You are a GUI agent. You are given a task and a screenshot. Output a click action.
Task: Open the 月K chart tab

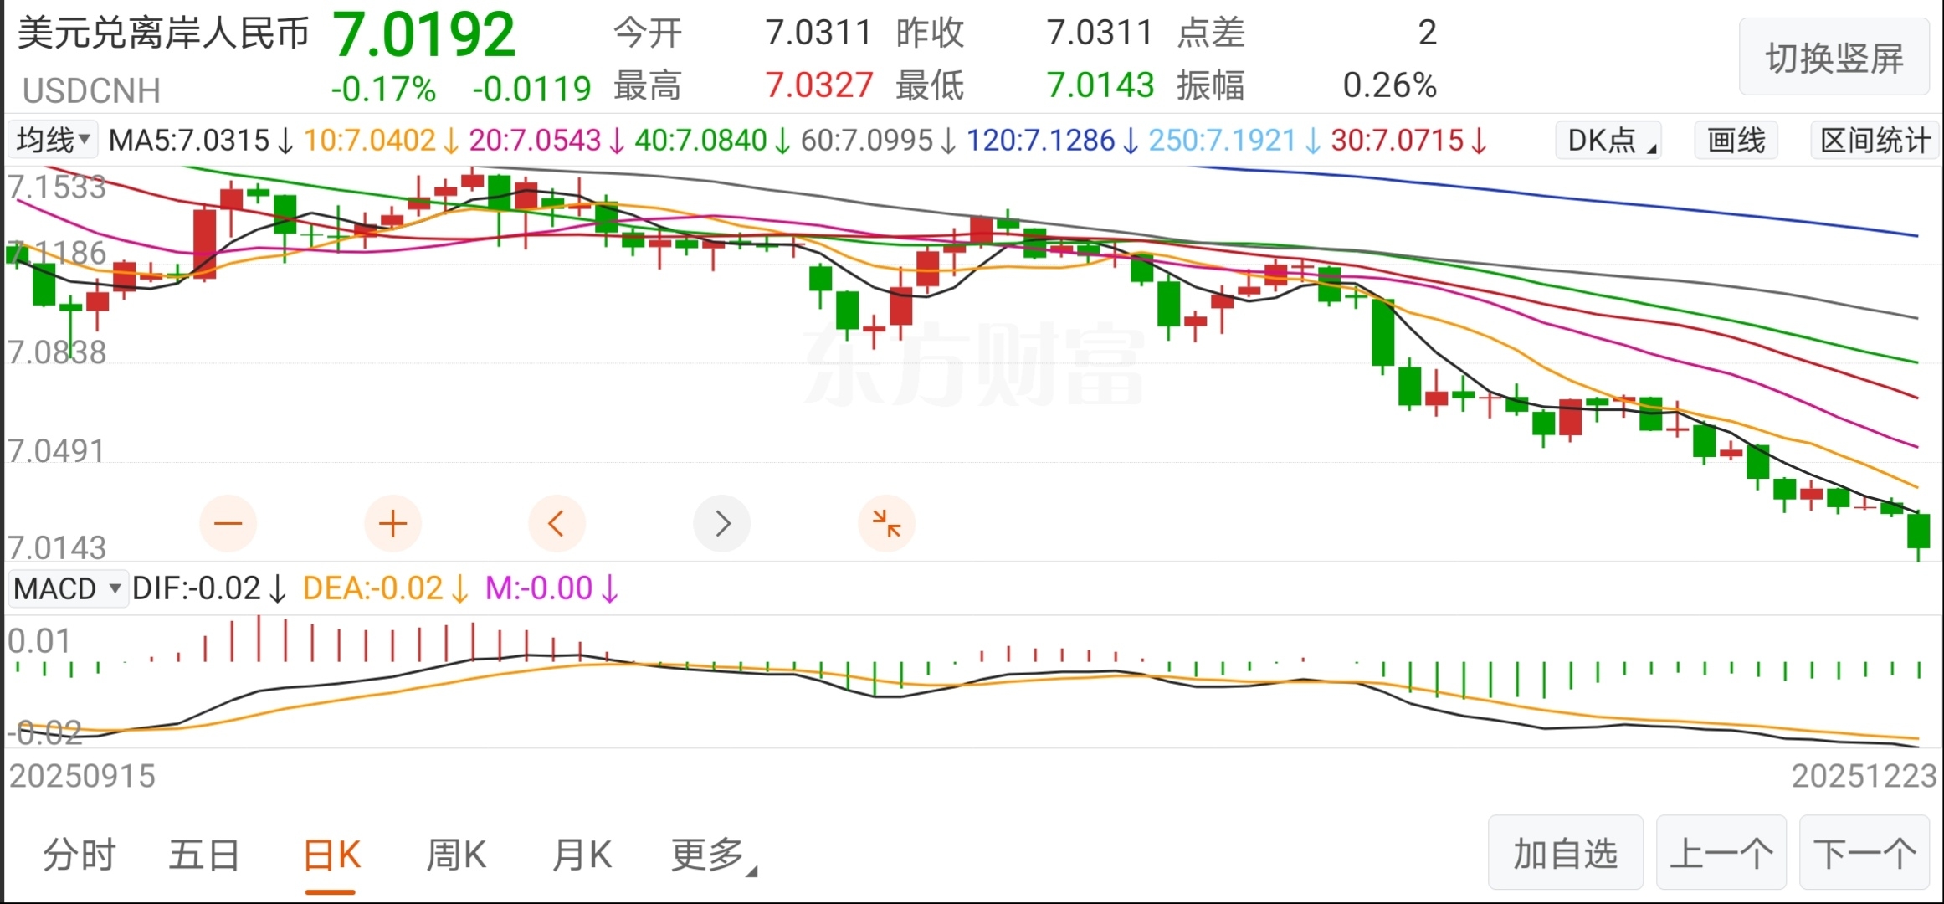(582, 855)
